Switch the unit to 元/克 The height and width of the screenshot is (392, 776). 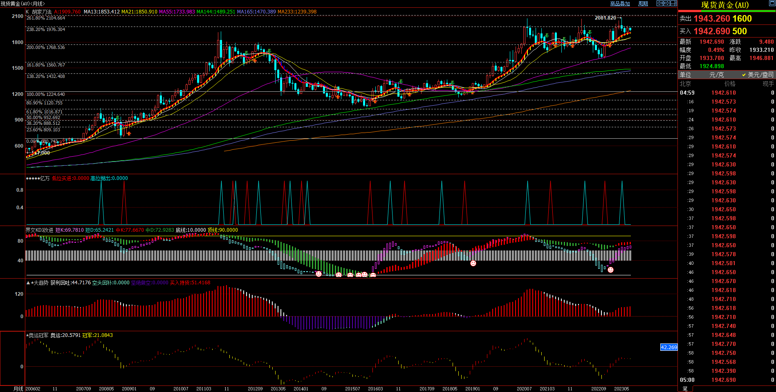tap(716, 75)
